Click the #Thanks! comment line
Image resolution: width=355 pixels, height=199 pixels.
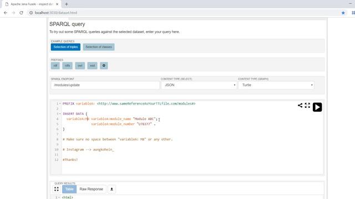click(70, 160)
